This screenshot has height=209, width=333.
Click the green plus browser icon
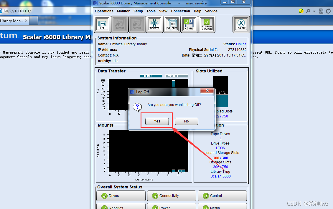point(301,11)
